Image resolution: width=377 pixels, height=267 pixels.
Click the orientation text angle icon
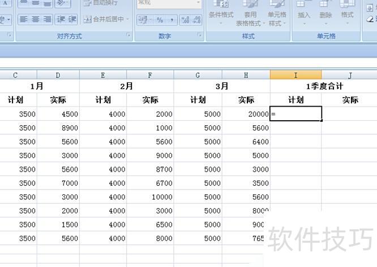pos(62,3)
